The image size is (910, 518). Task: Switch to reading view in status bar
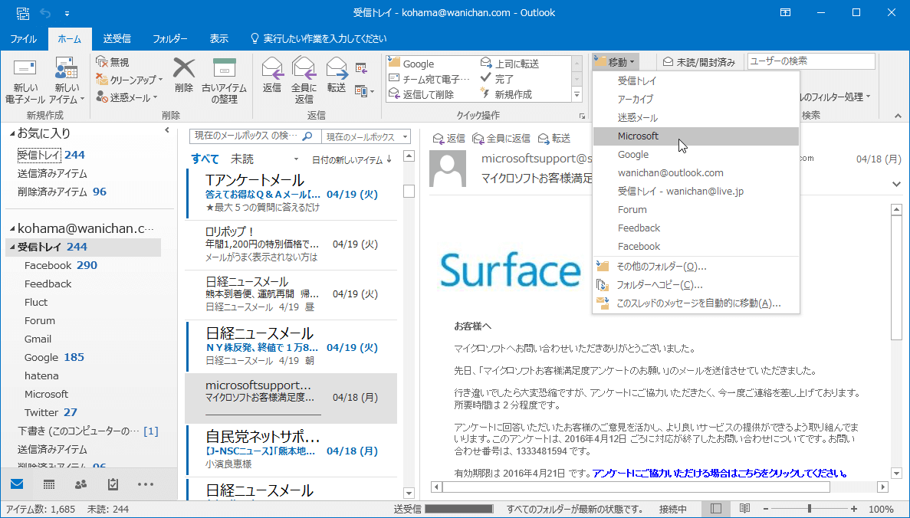coord(744,509)
